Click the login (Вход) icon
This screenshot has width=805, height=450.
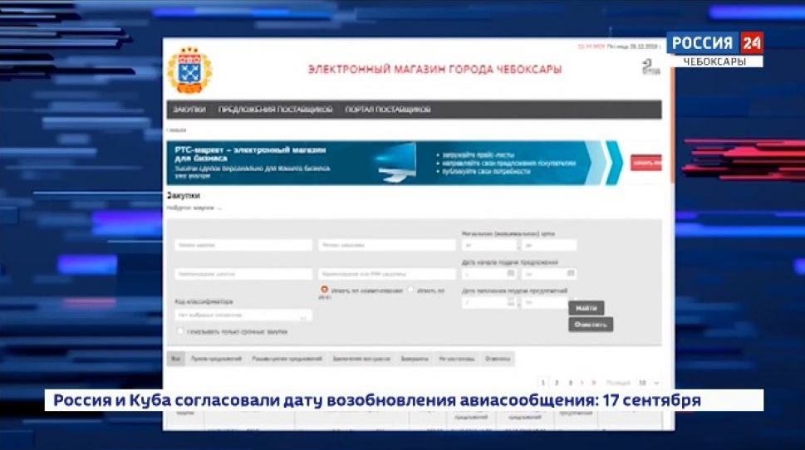point(650,66)
